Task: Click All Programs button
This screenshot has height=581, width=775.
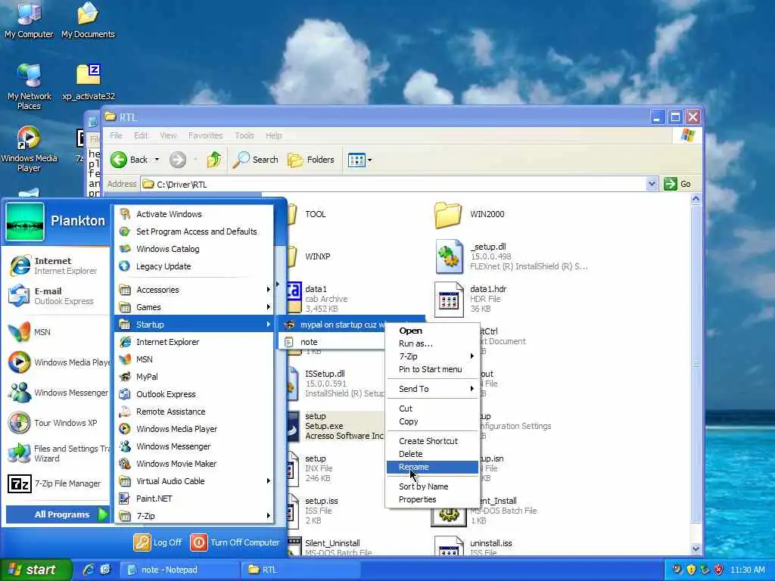Action: click(57, 514)
